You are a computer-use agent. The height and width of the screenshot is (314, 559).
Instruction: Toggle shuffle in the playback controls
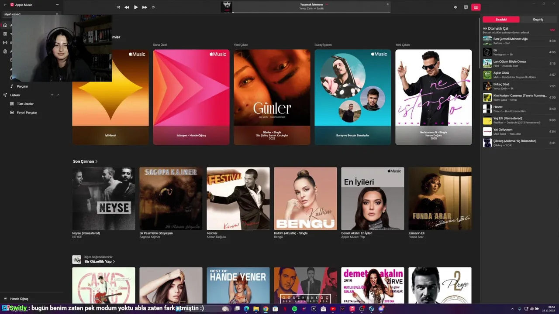[x=118, y=7]
